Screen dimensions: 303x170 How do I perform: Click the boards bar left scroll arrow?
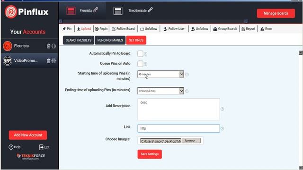click(61, 21)
